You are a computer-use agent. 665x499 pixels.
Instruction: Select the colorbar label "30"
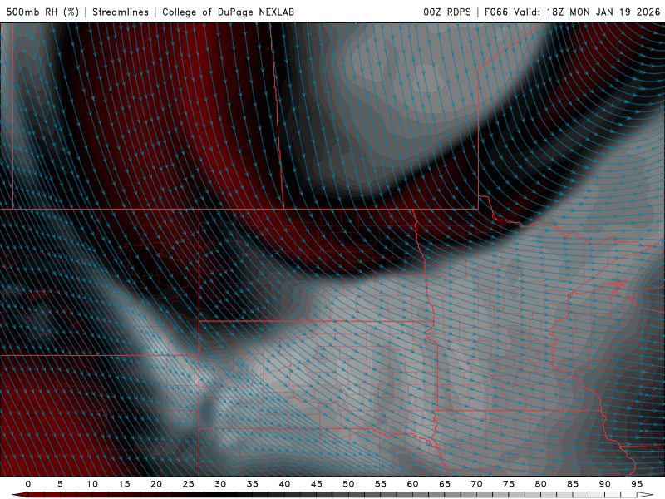220,484
